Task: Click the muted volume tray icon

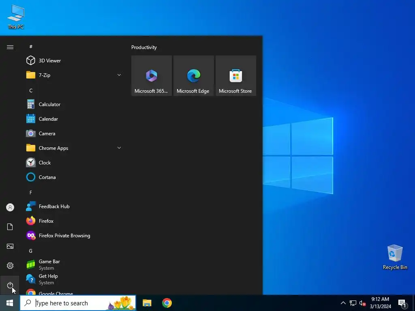Action: click(x=362, y=303)
